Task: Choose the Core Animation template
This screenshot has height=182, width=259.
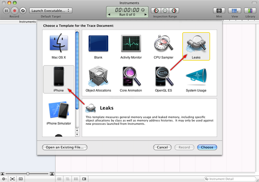Action: coord(131,79)
